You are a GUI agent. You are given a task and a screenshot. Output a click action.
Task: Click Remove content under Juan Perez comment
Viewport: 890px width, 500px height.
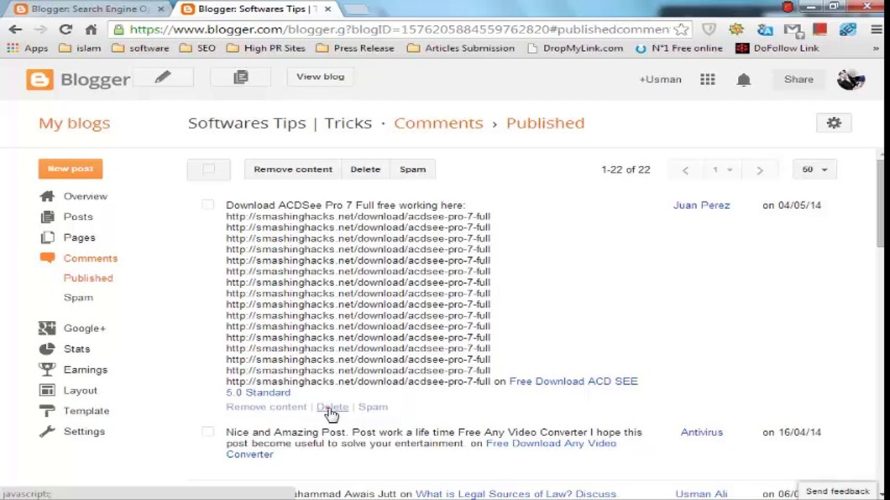[266, 407]
